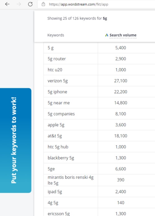Click search volume 6,600
Viewport: 155px width, 216px height.
pyautogui.click(x=121, y=169)
